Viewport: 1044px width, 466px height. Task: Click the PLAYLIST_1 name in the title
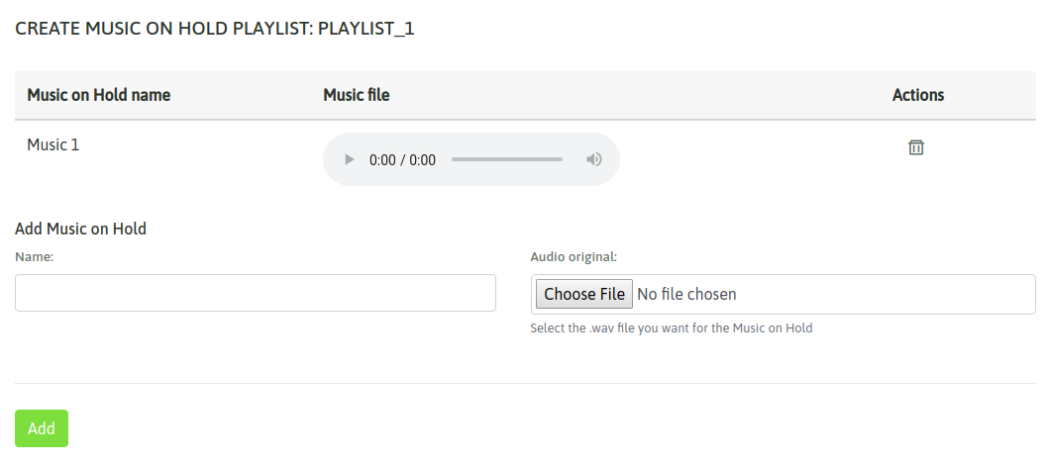click(x=366, y=29)
